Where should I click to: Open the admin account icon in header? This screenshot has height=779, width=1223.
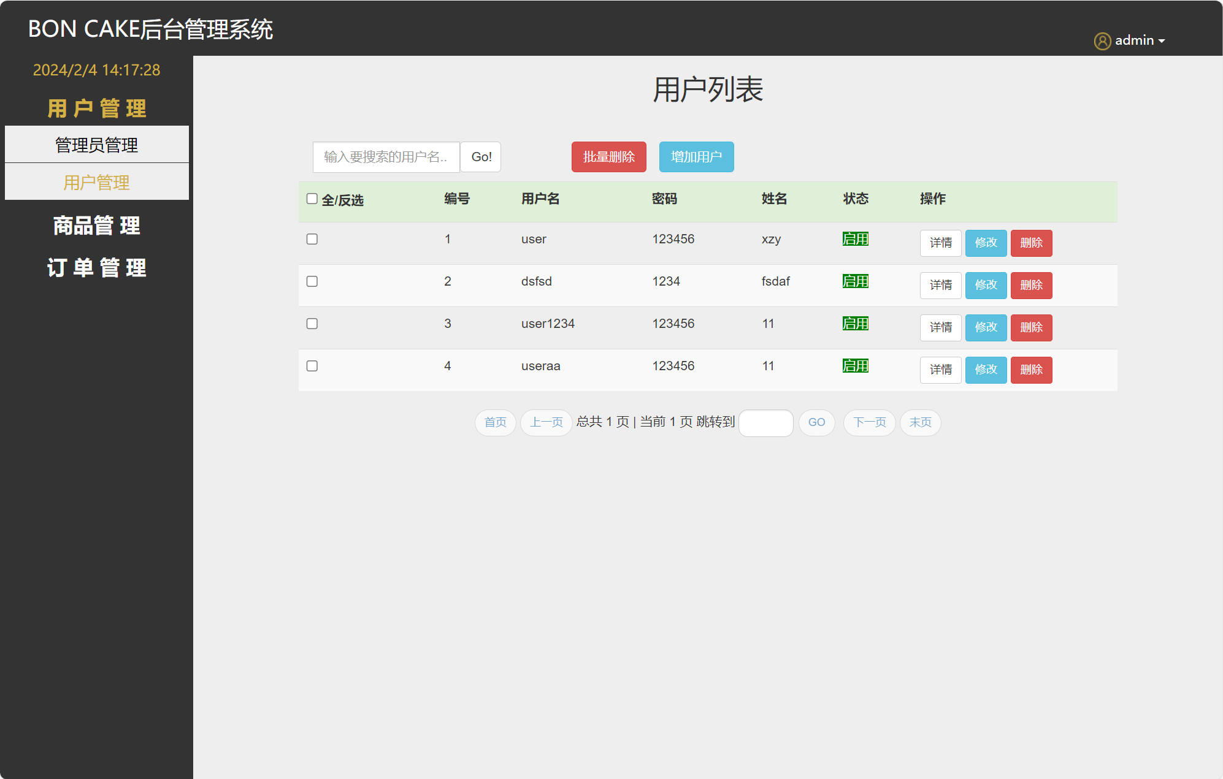1102,40
